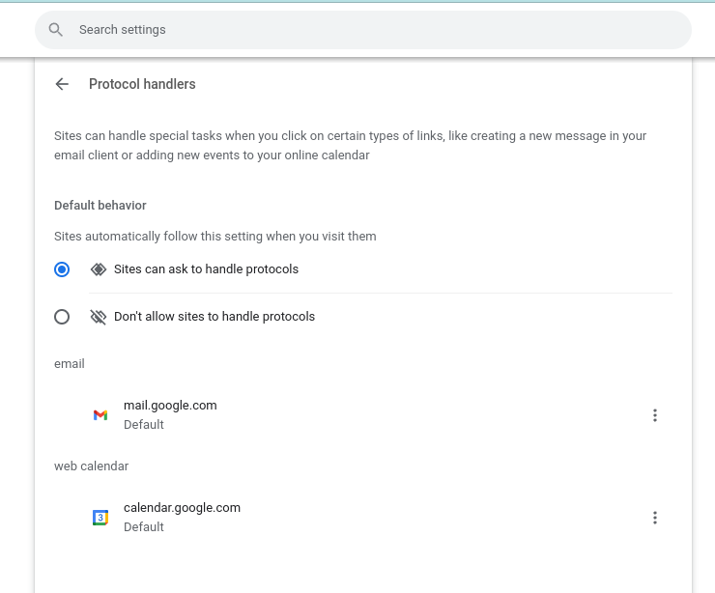
Task: Click the Default behavior heading
Action: (x=100, y=206)
